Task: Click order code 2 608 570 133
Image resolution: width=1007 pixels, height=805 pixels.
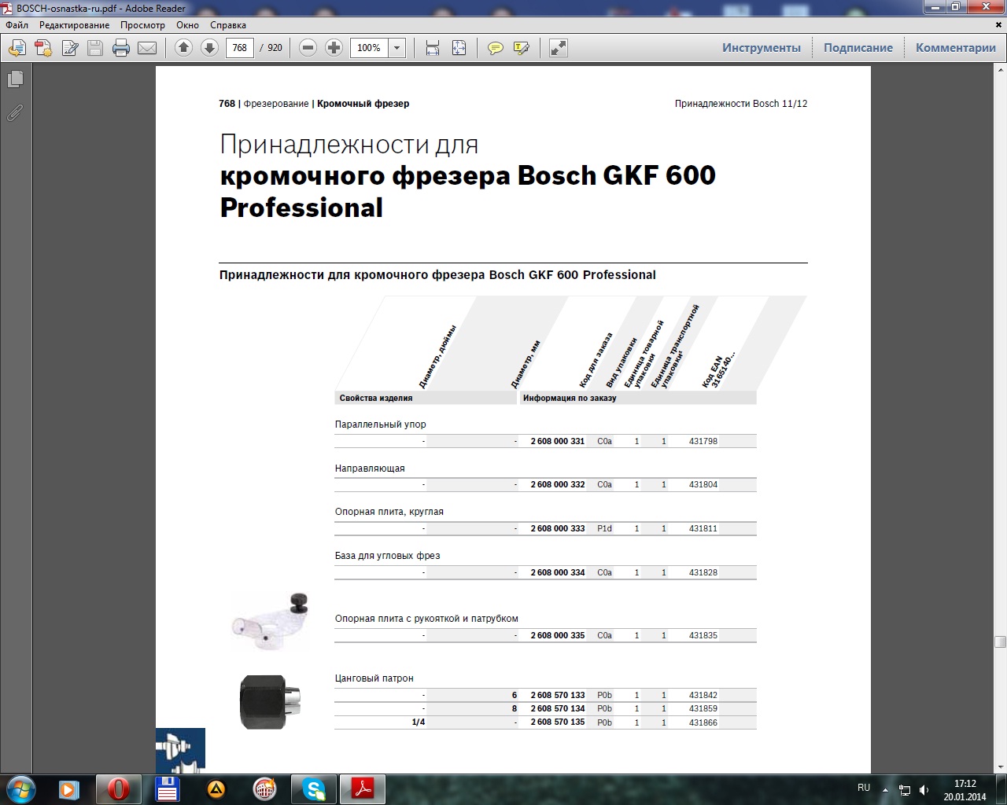Action: pos(558,695)
